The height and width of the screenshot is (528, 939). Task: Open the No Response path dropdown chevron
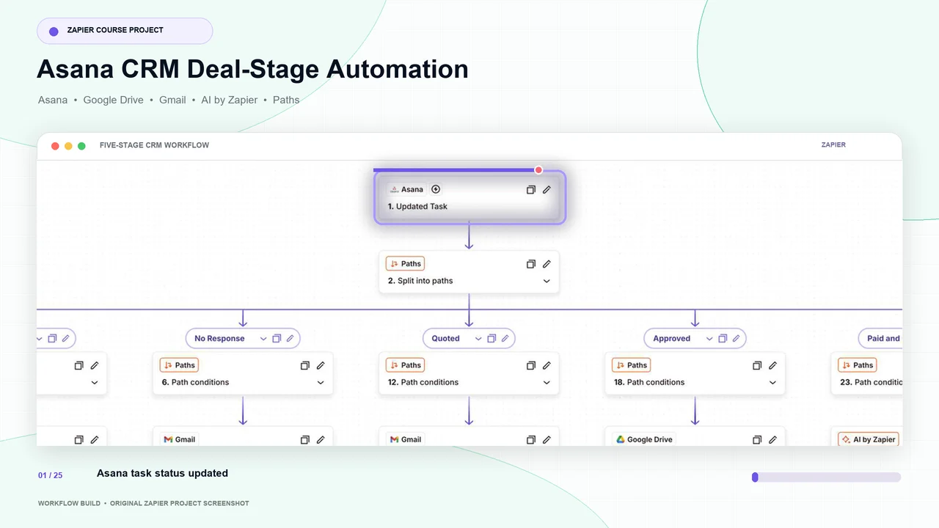(x=263, y=339)
